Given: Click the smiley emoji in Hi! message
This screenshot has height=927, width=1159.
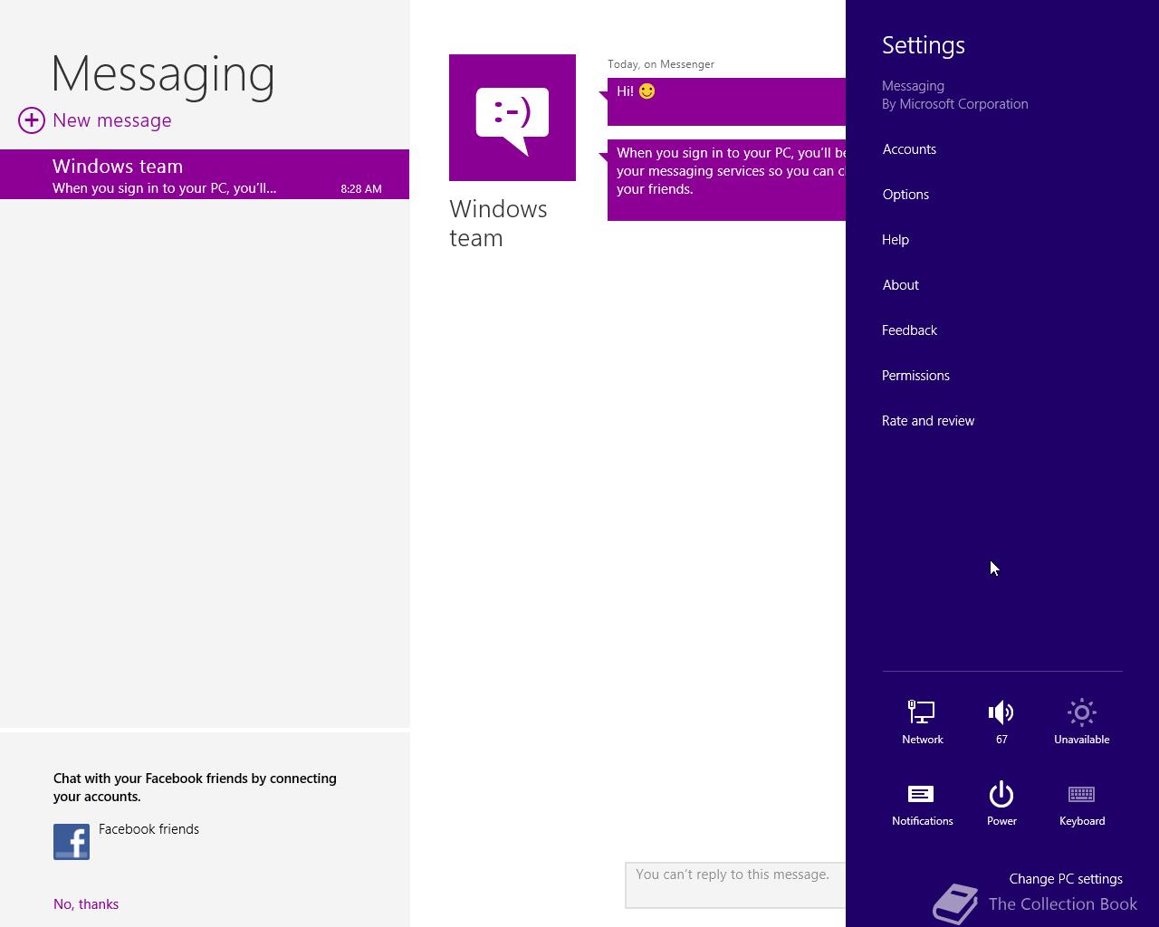Looking at the screenshot, I should (x=647, y=91).
